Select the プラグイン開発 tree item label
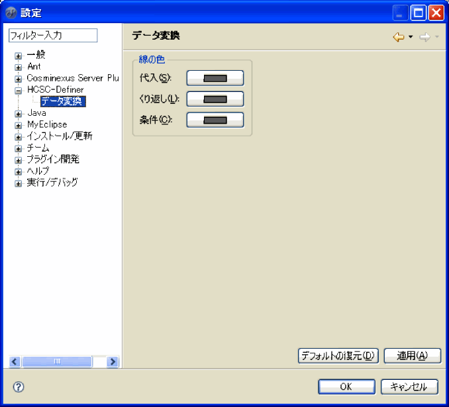This screenshot has height=407, width=449. pyautogui.click(x=53, y=159)
